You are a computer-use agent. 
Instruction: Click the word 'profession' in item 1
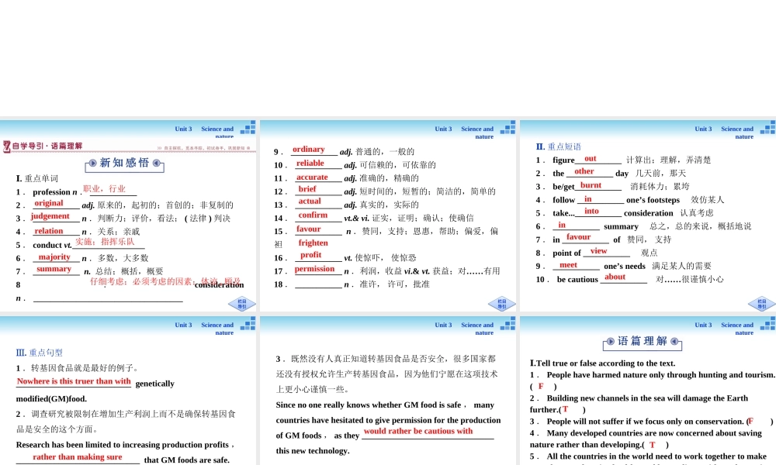pyautogui.click(x=51, y=192)
